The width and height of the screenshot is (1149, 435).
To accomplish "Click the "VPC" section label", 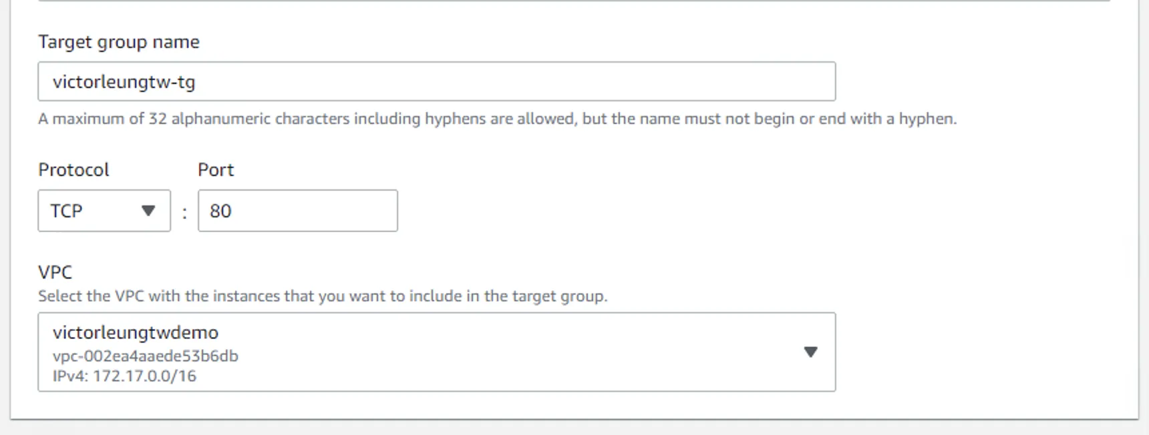I will (x=55, y=272).
